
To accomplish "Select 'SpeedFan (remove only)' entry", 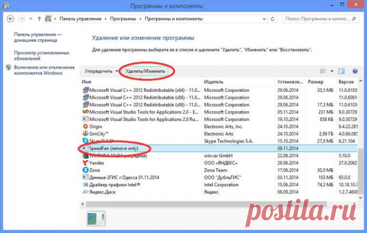I will 114,148.
